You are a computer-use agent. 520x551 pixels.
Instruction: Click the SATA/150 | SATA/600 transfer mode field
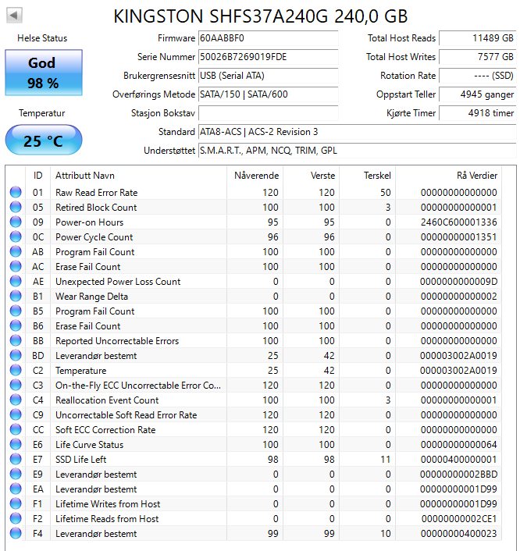click(269, 94)
